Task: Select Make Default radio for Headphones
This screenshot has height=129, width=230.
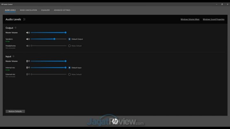Action: 69,46
